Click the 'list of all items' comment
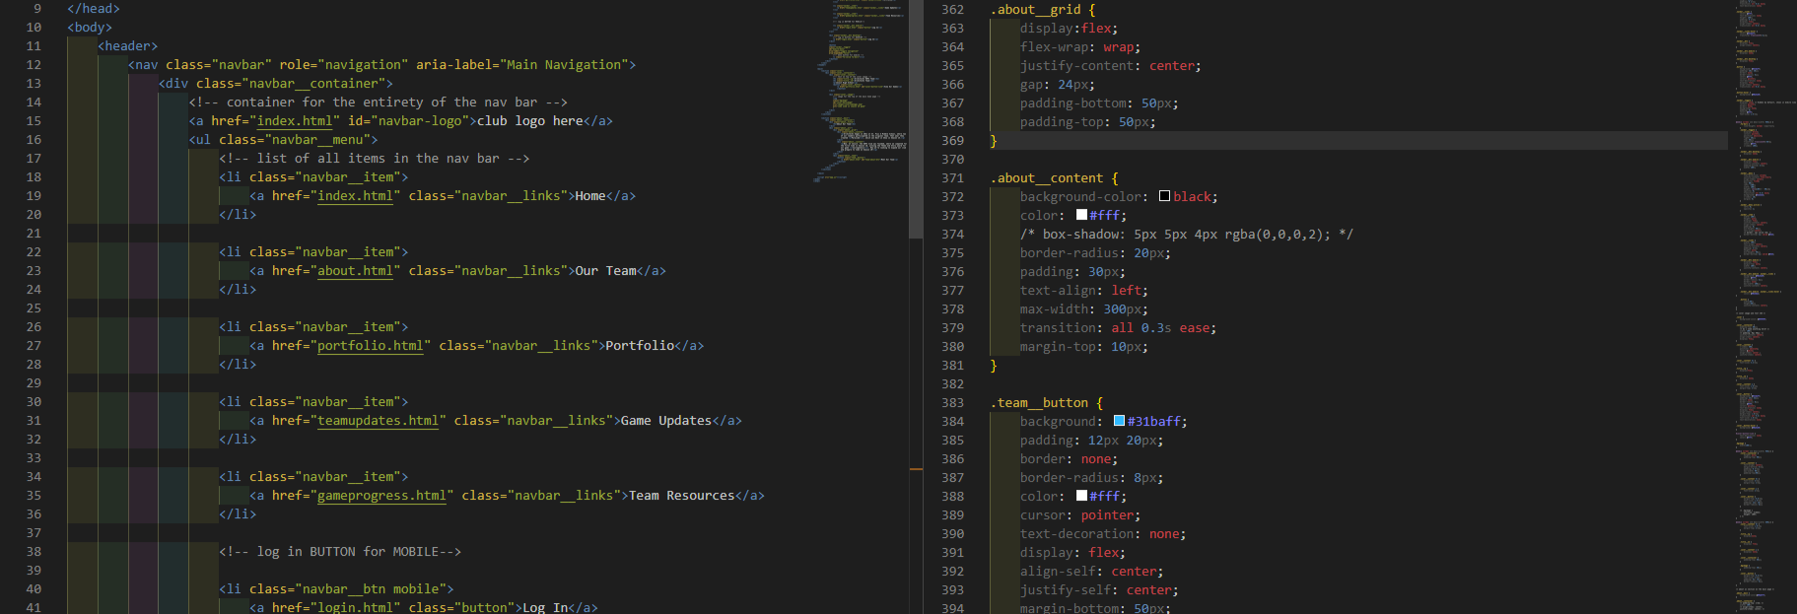Image resolution: width=1797 pixels, height=614 pixels. click(375, 159)
